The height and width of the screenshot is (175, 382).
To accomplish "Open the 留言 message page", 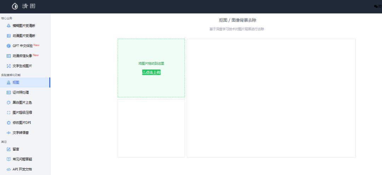I will [16, 149].
